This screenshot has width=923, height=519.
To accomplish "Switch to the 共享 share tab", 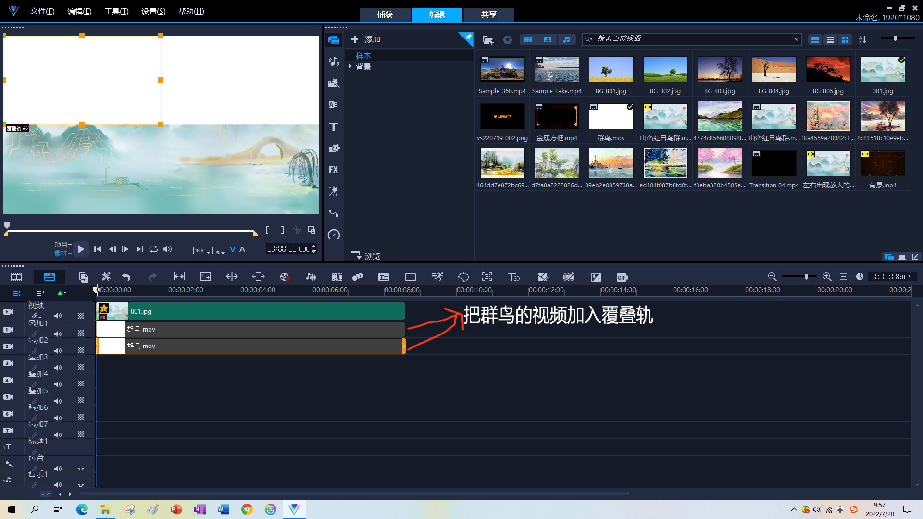I will tap(489, 14).
